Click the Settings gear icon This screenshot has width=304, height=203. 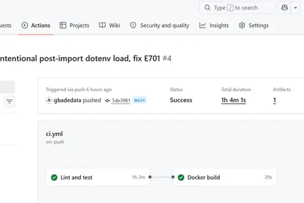pos(242,25)
